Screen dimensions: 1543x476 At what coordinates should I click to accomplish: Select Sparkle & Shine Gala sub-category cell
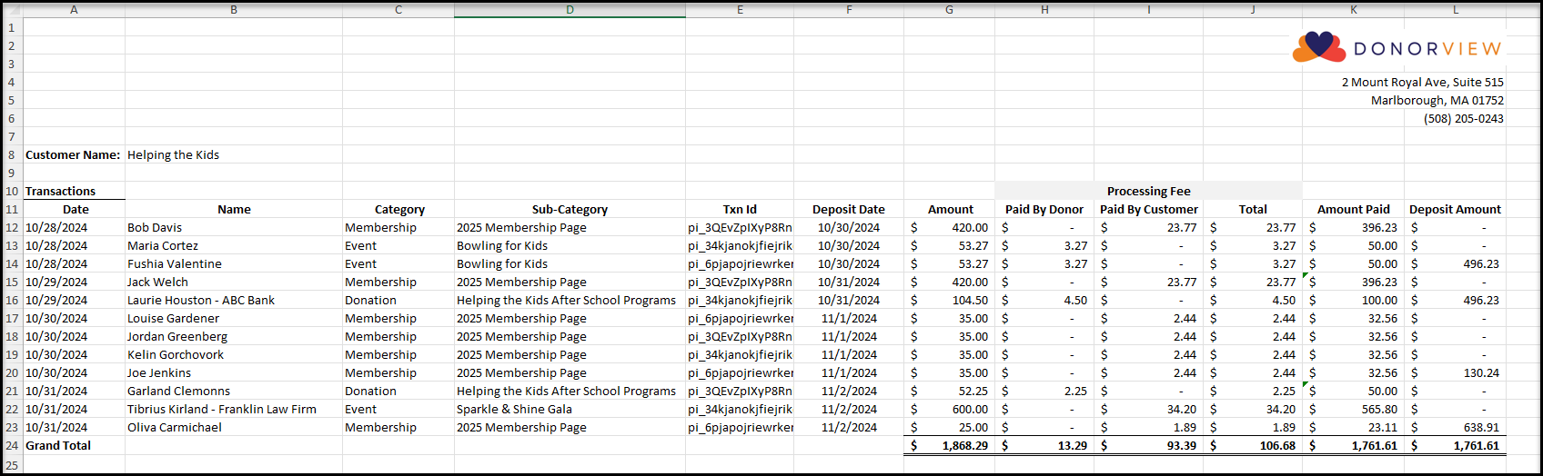(x=570, y=410)
